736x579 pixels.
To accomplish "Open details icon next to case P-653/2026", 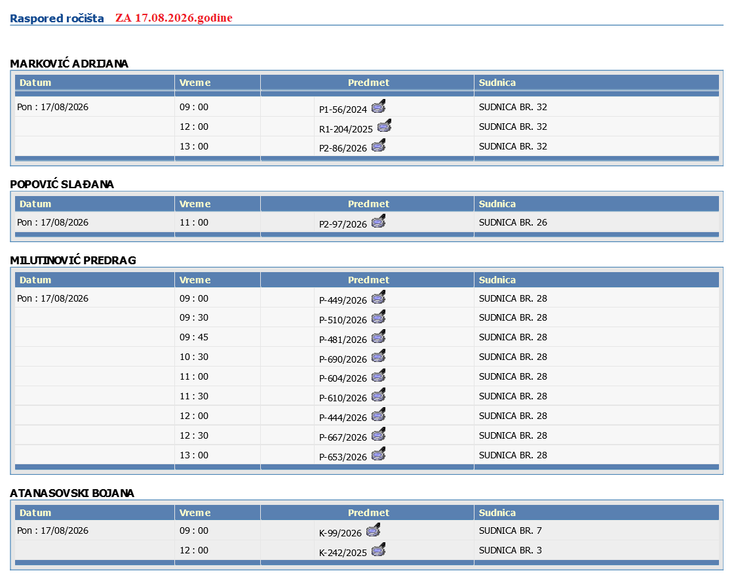I will pyautogui.click(x=378, y=454).
